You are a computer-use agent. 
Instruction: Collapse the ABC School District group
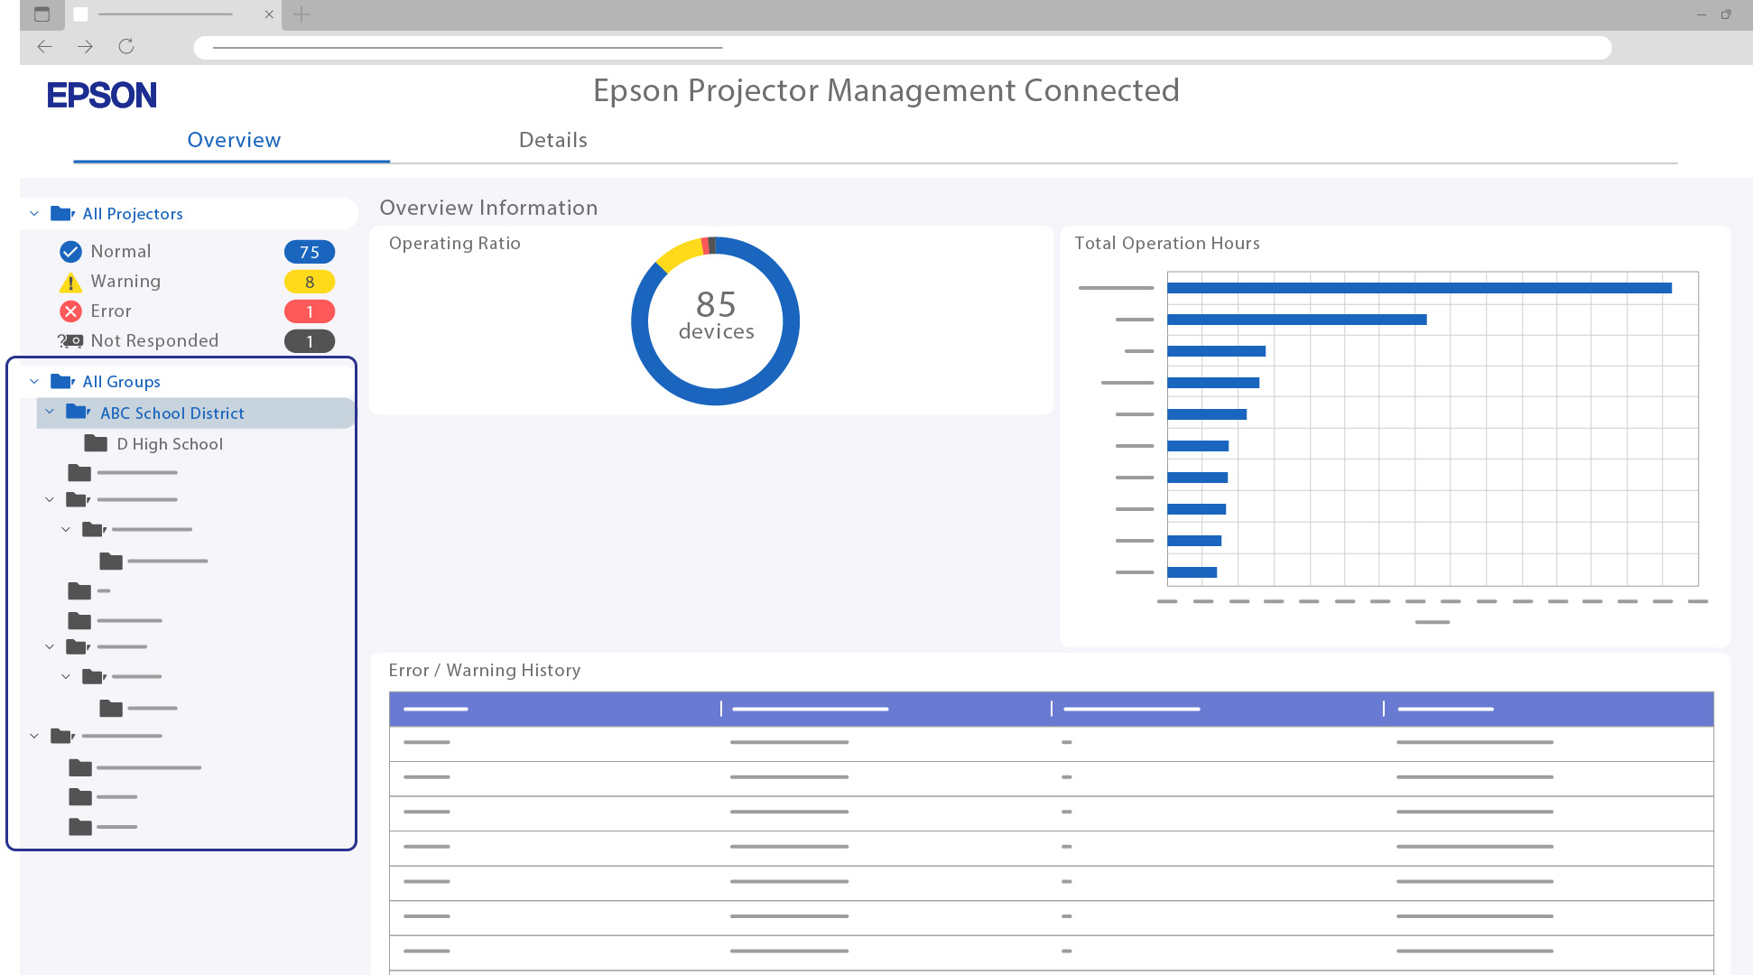click(50, 413)
